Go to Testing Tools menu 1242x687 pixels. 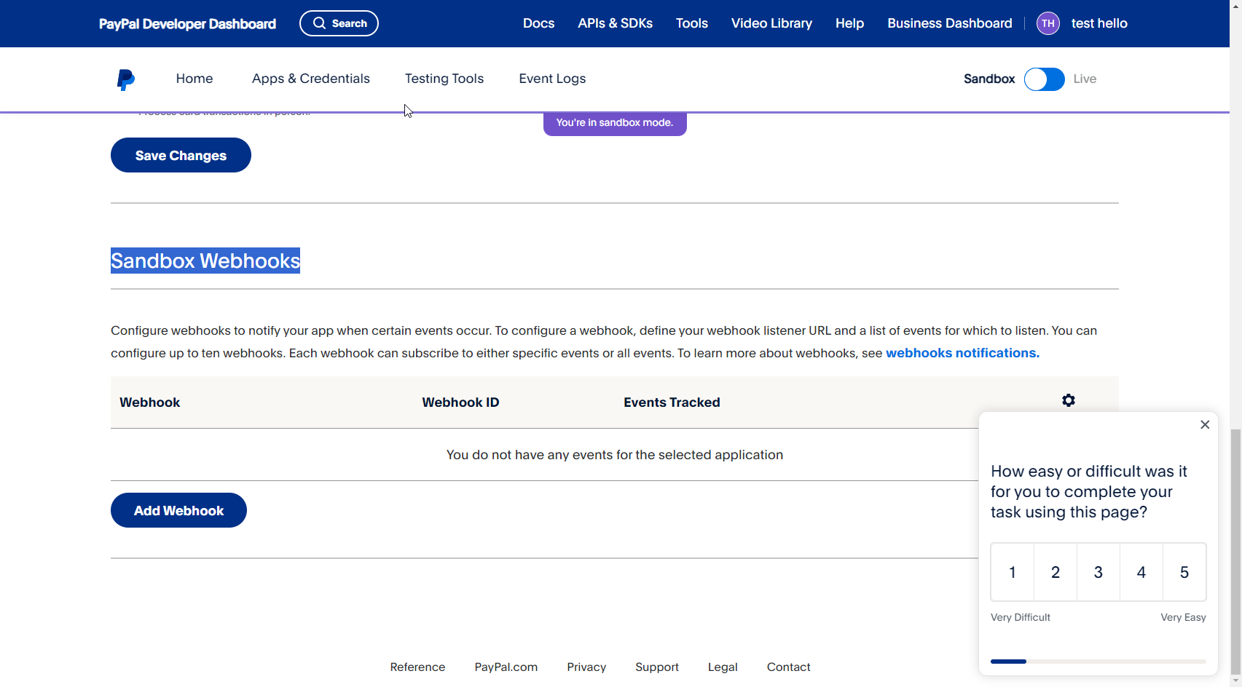point(444,79)
